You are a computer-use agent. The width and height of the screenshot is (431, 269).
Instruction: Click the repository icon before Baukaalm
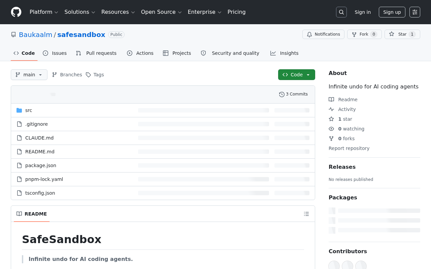[x=13, y=35]
